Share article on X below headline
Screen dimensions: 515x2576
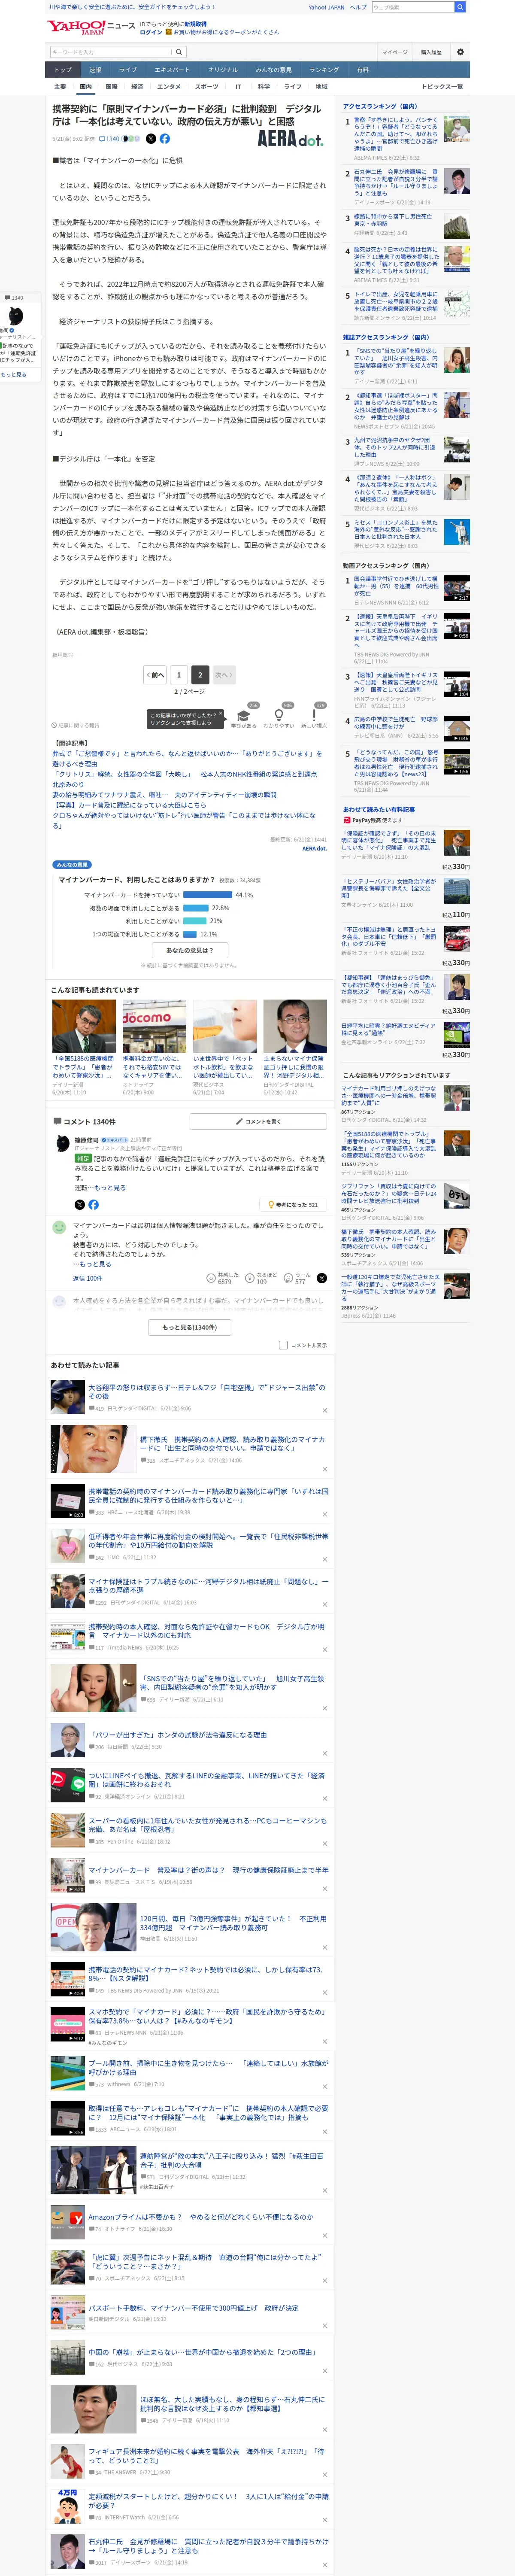[x=151, y=139]
